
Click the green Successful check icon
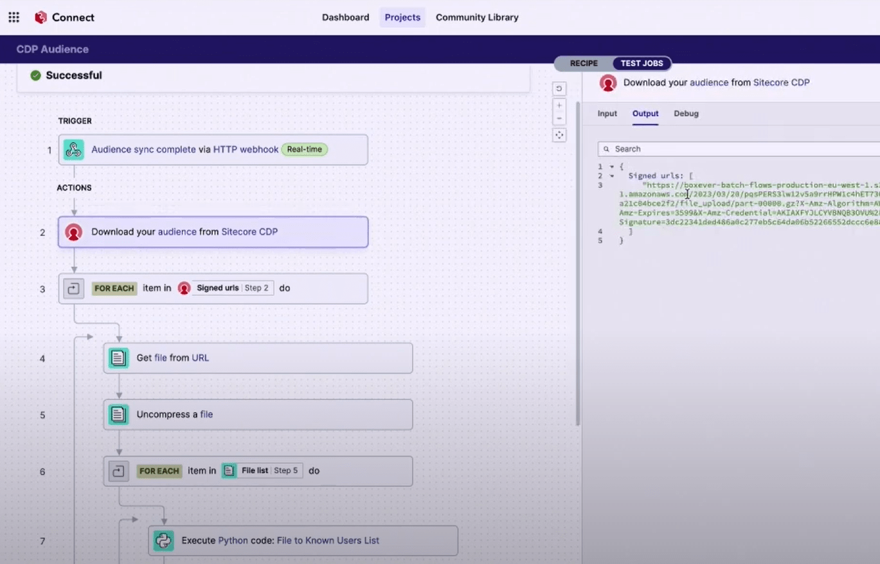click(36, 76)
